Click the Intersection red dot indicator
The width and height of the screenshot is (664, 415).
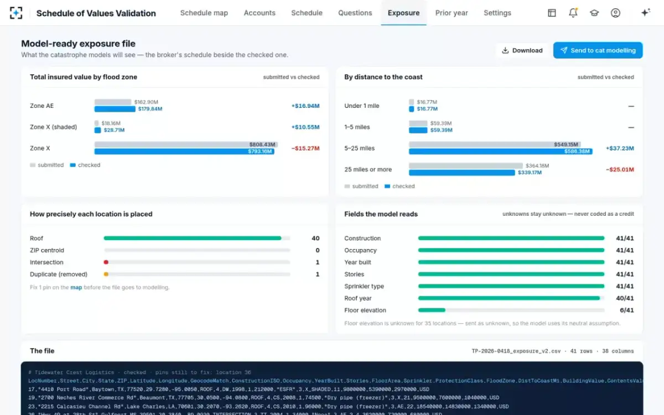coord(106,262)
